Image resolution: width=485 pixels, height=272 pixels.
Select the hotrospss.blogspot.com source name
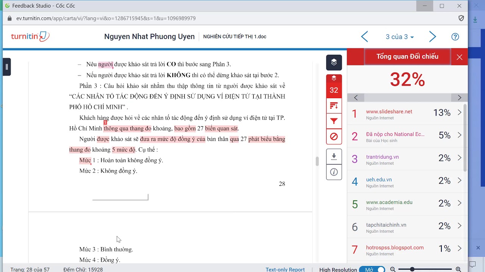[x=395, y=247]
